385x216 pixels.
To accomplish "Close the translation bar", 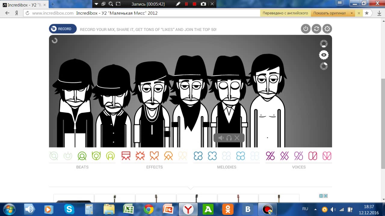I will coord(359,13).
